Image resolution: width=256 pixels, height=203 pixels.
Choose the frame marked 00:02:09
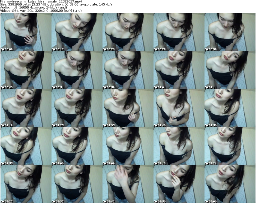[128, 146]
